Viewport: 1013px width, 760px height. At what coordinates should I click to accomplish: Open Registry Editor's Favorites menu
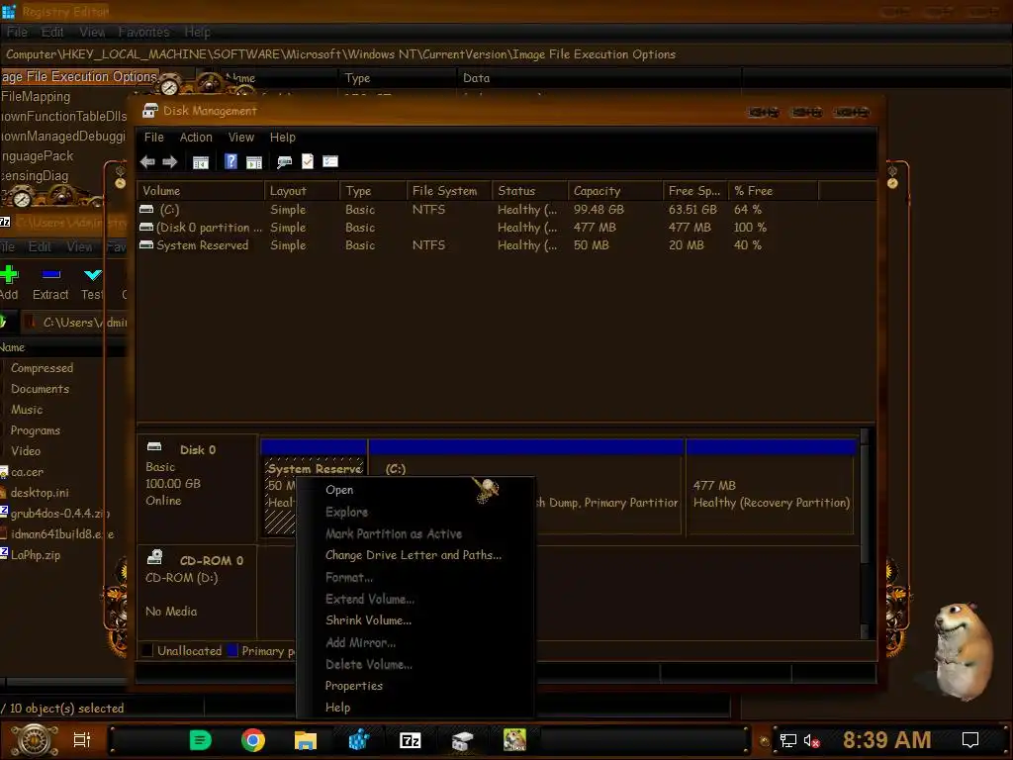[x=143, y=32]
